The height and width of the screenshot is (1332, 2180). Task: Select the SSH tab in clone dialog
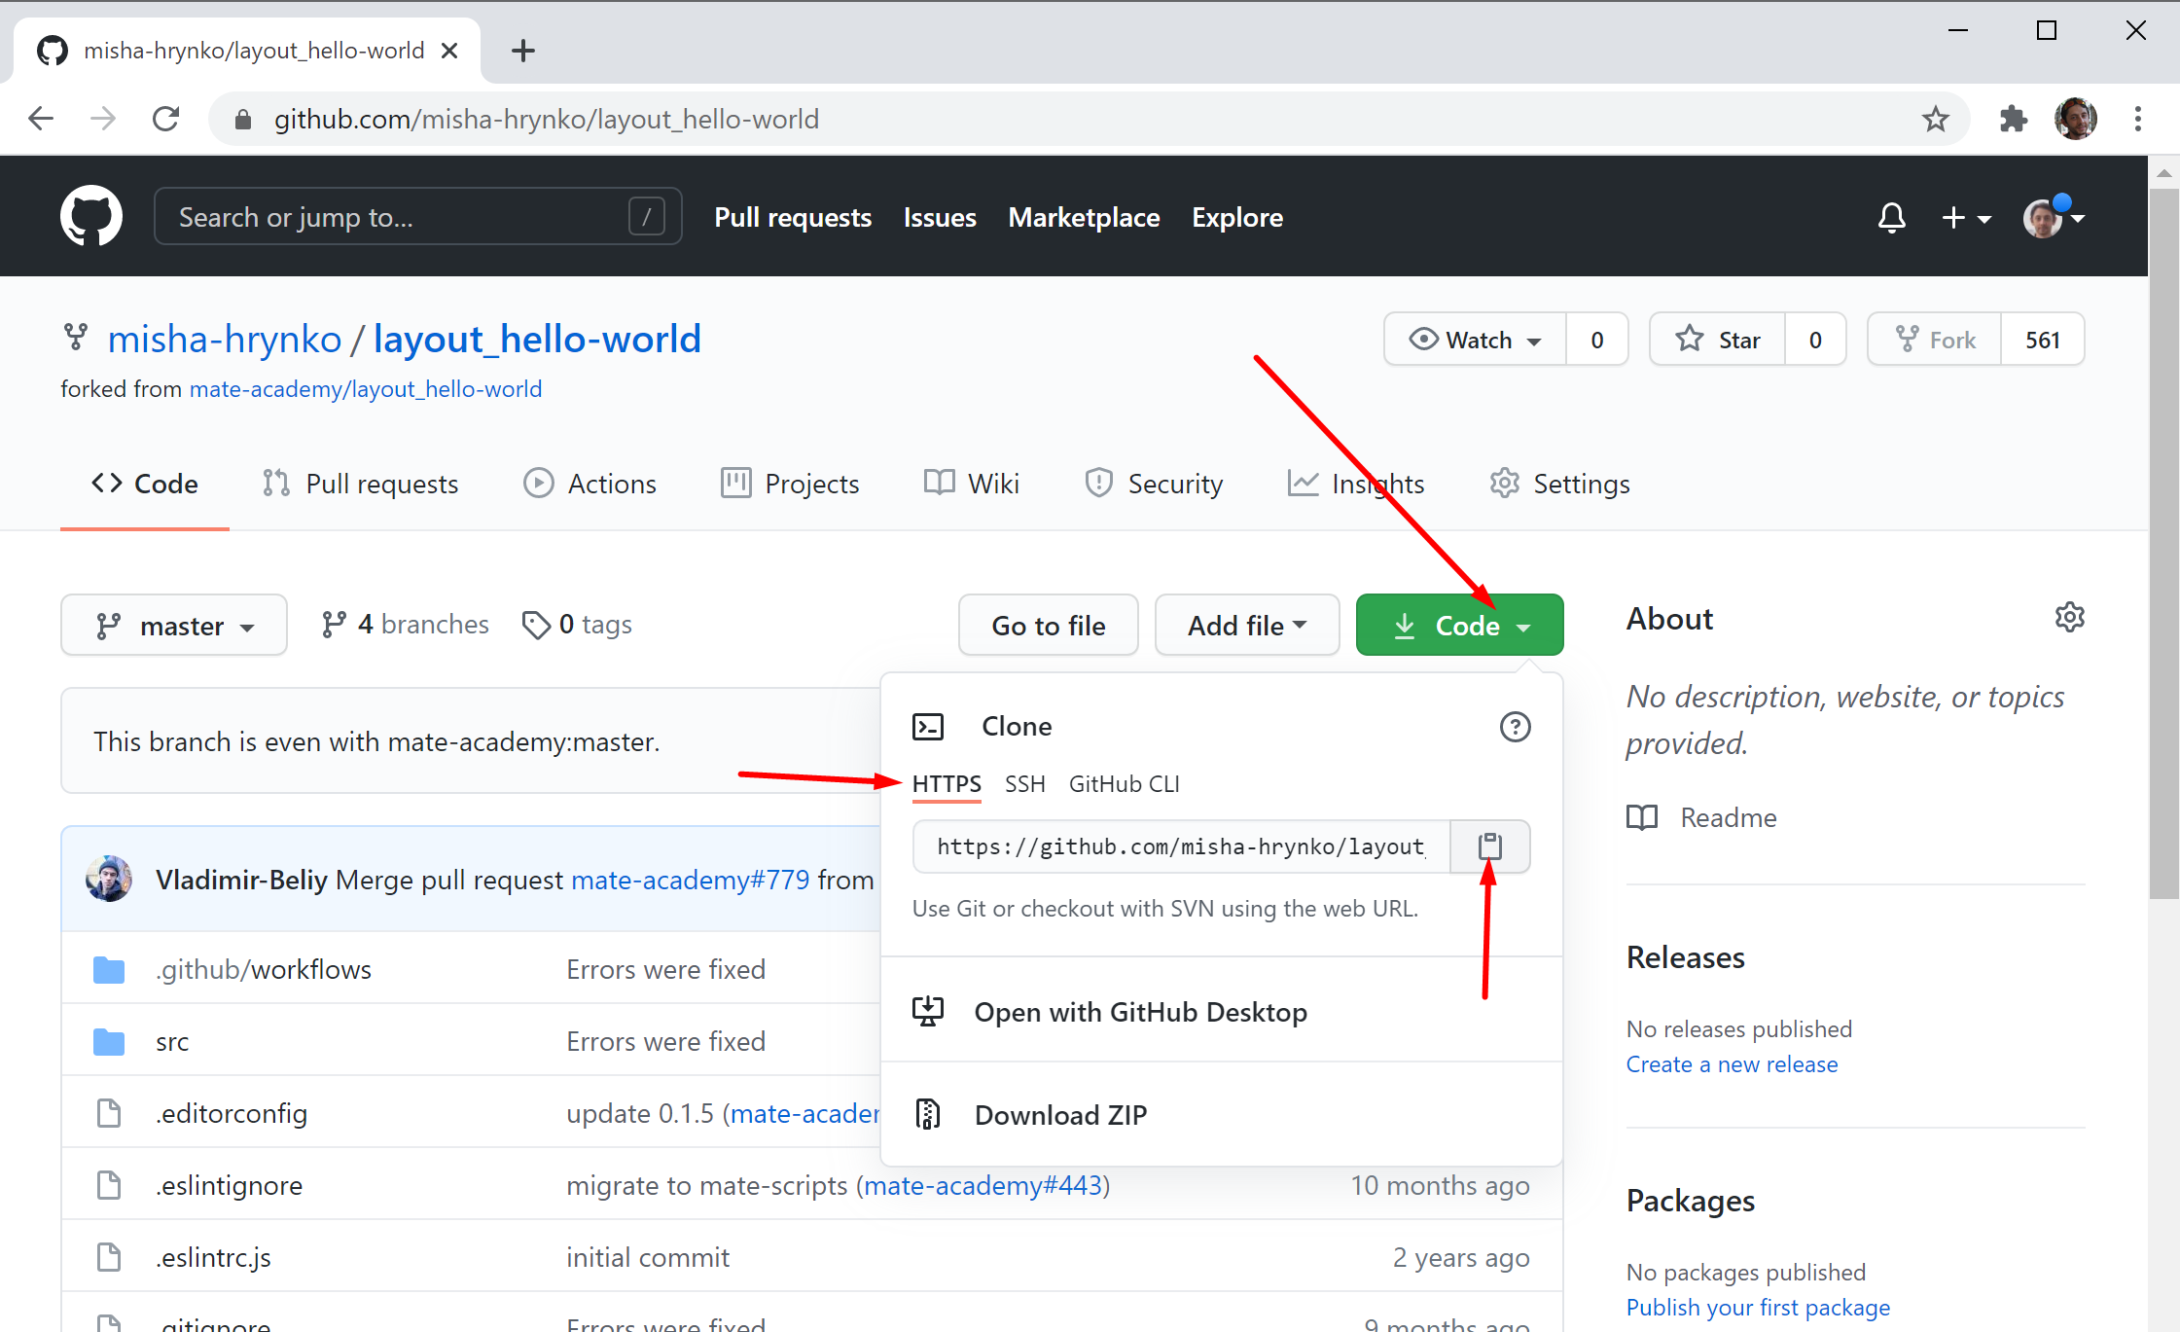coord(1021,782)
